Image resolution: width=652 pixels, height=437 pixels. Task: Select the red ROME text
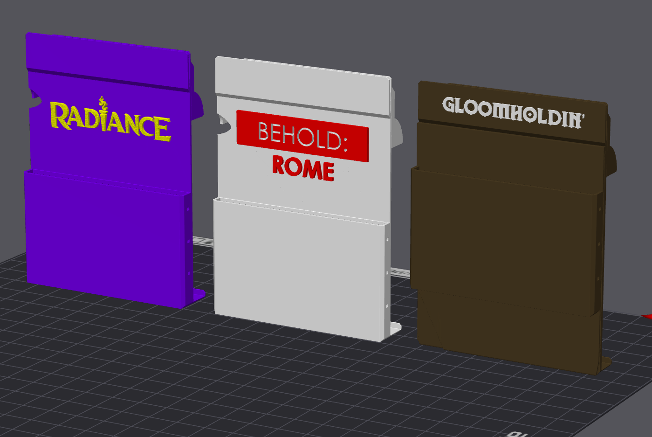(x=303, y=168)
